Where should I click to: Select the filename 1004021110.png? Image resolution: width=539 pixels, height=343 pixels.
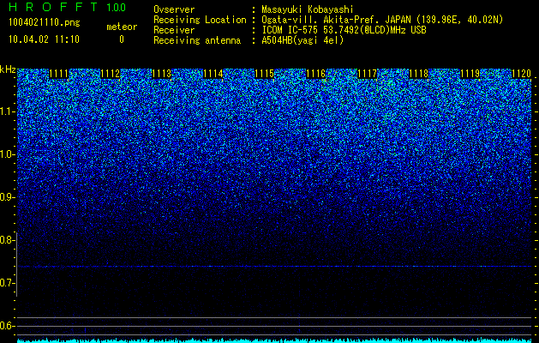pos(45,22)
